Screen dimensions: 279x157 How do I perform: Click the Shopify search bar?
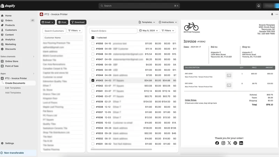tap(139, 6)
